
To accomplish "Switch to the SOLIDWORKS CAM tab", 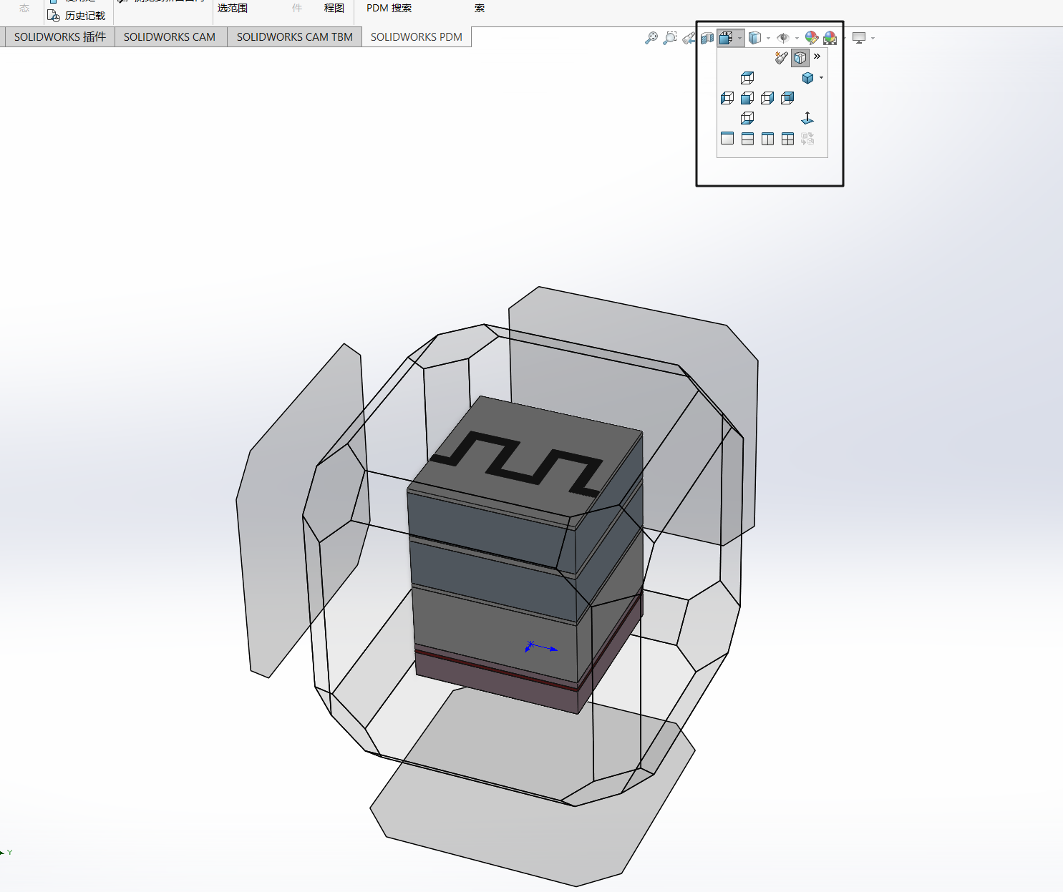I will coord(170,37).
